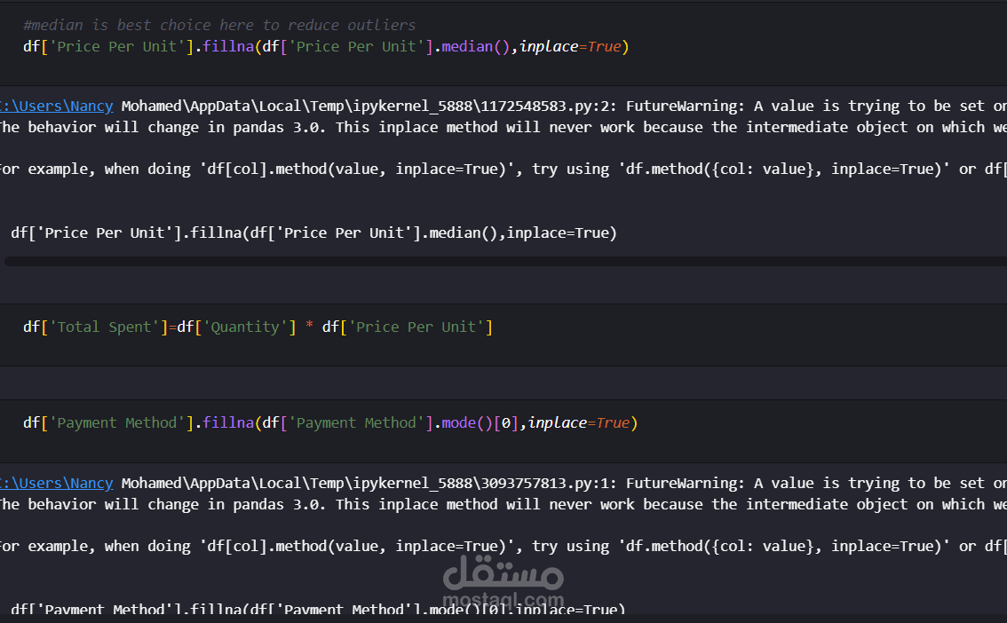1007x623 pixels.
Task: Click the second 'behavior will change in pandas 3.0' line
Action: pos(503,504)
